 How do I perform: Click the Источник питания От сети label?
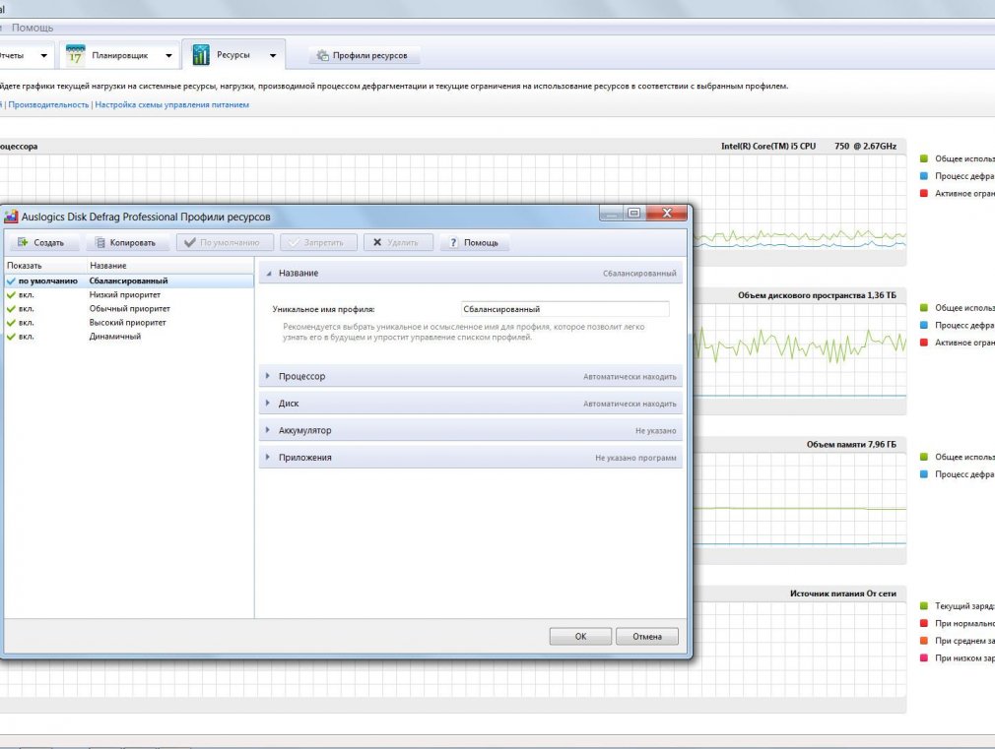[x=842, y=593]
